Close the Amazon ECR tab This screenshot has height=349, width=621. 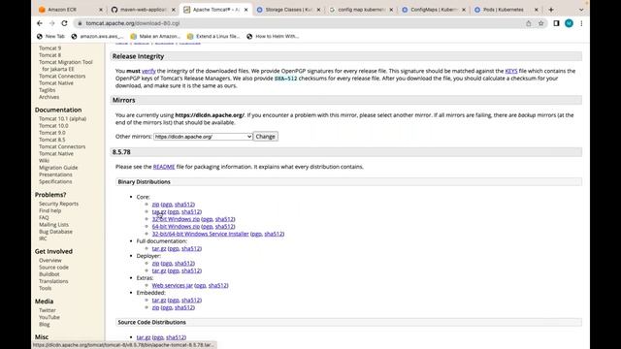coord(100,10)
